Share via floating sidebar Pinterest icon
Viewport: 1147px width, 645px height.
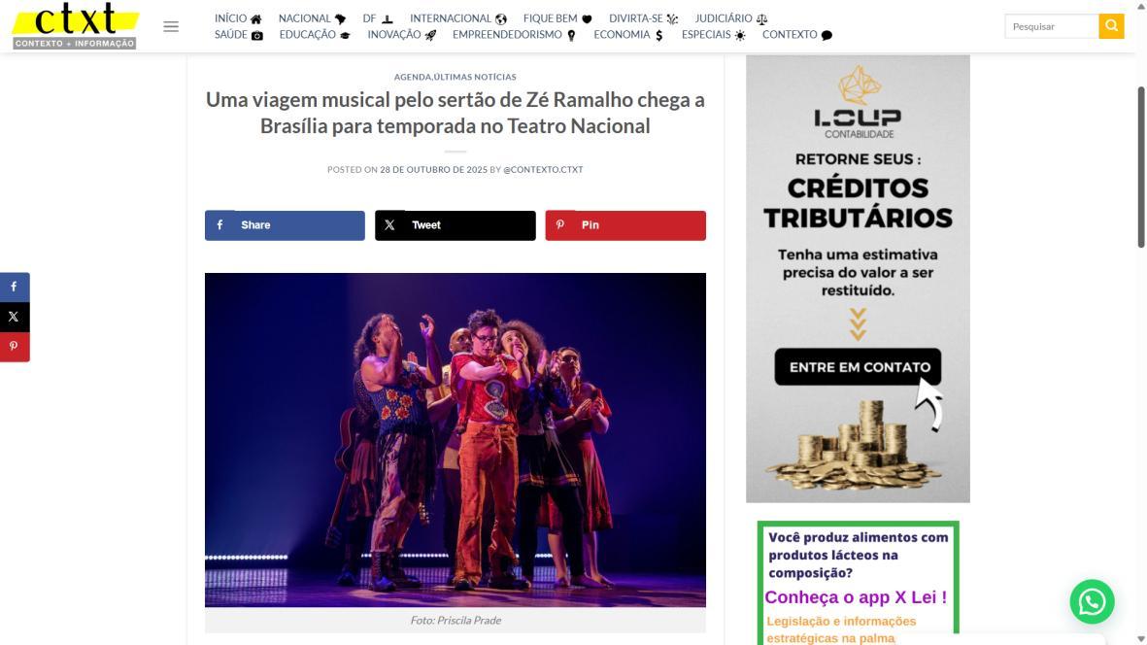(x=15, y=347)
